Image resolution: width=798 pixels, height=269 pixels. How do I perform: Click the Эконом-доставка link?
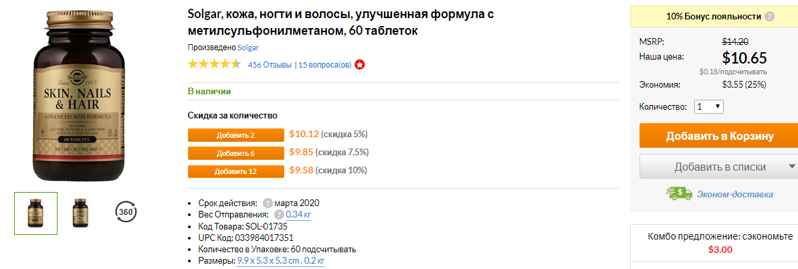tap(735, 194)
